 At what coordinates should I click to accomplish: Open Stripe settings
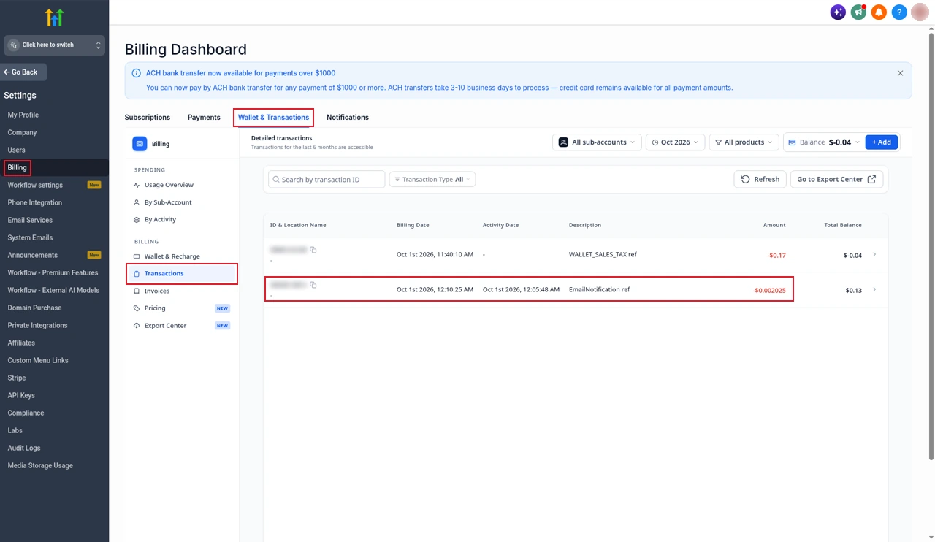click(17, 378)
